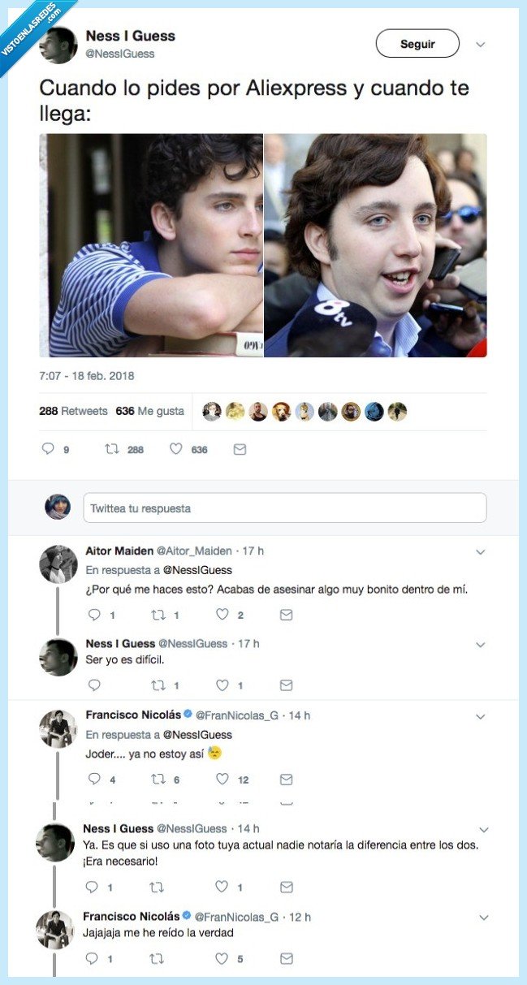
Task: Like the main tweet with 636 likes
Action: [x=176, y=448]
